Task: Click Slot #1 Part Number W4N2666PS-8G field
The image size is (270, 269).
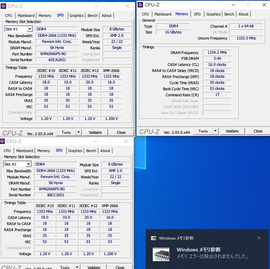Action: coord(57,54)
